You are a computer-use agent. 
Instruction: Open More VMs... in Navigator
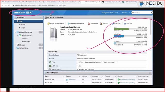pyautogui.click(x=27, y=42)
